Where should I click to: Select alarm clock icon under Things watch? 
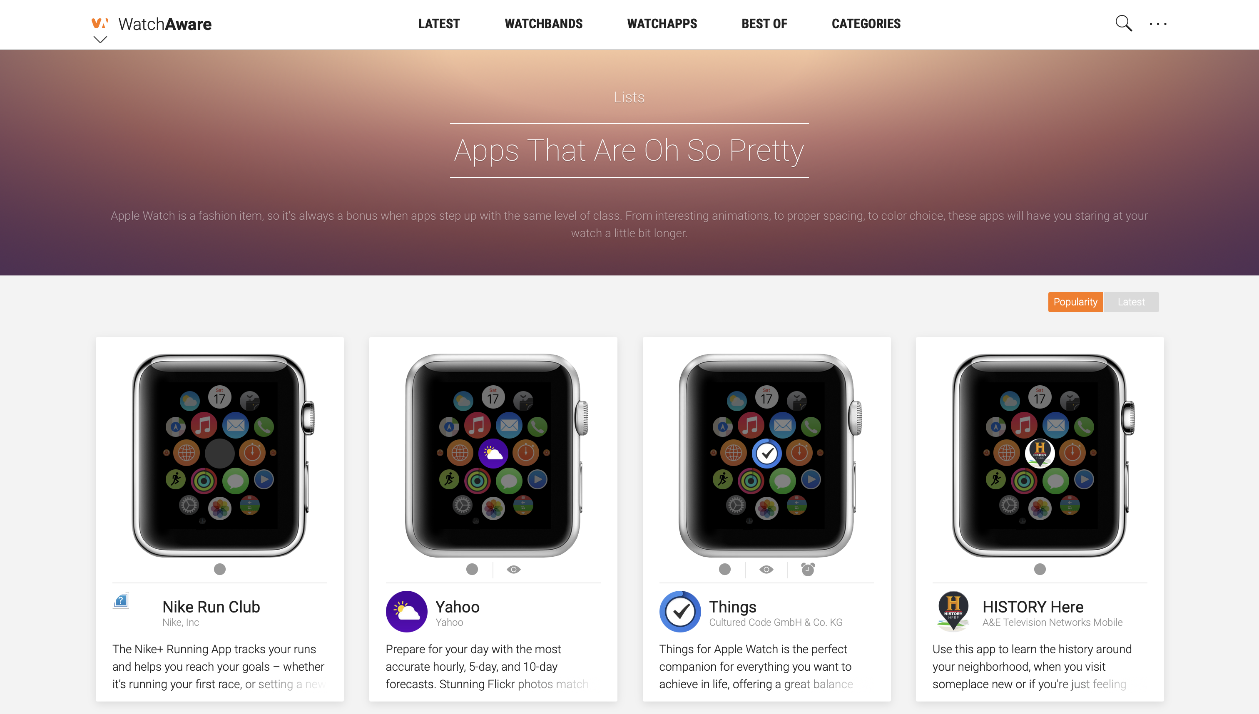click(x=808, y=569)
